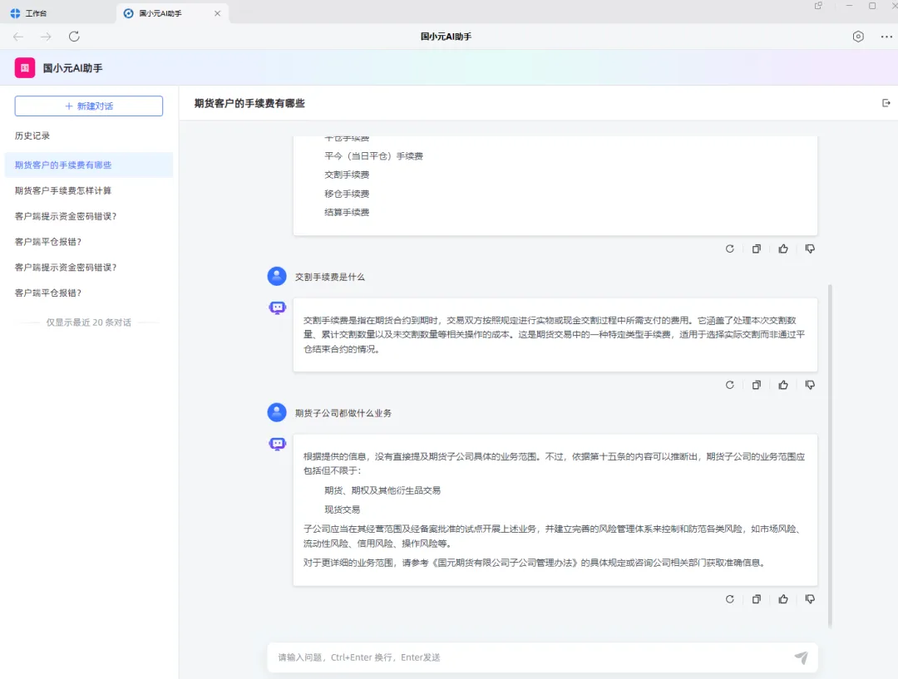Dislike the 交割手续费 answer with thumbs down

tap(810, 385)
